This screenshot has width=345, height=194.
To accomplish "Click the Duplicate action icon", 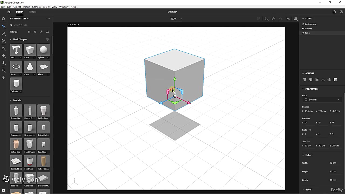I will 311,80.
